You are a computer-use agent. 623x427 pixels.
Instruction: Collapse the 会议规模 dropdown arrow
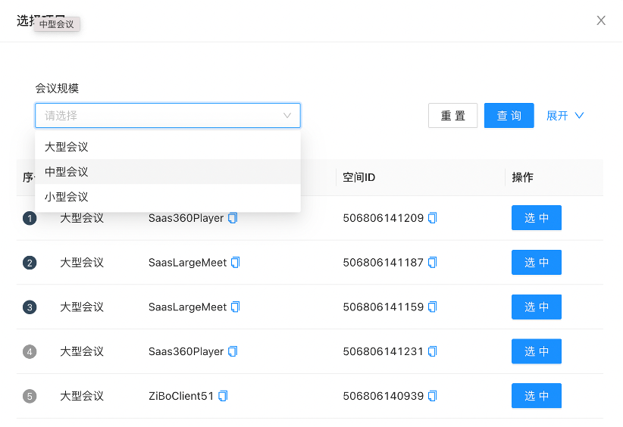tap(287, 116)
